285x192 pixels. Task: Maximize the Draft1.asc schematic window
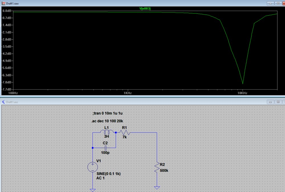(x=278, y=102)
